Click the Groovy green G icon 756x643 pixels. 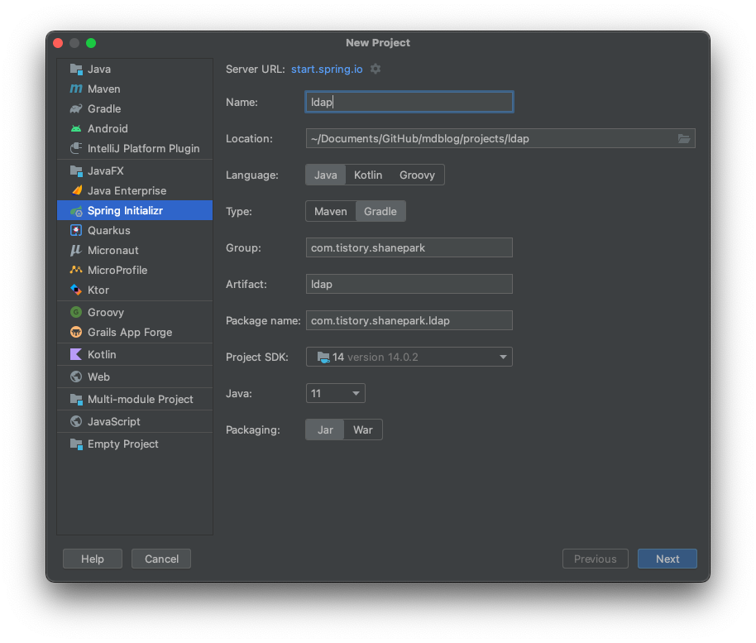(76, 312)
